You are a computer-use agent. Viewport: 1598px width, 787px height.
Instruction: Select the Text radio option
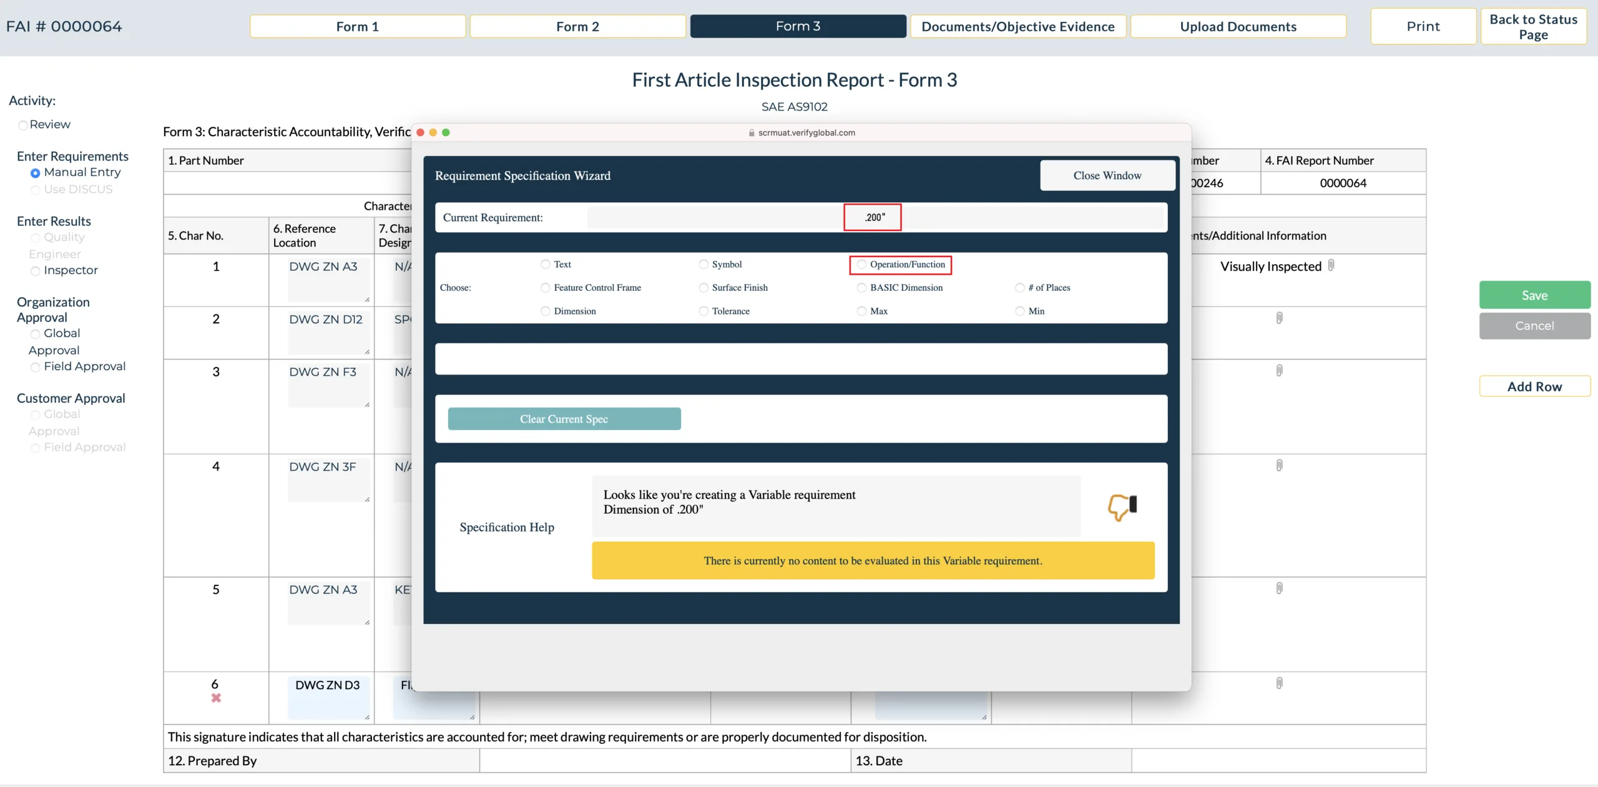(546, 265)
